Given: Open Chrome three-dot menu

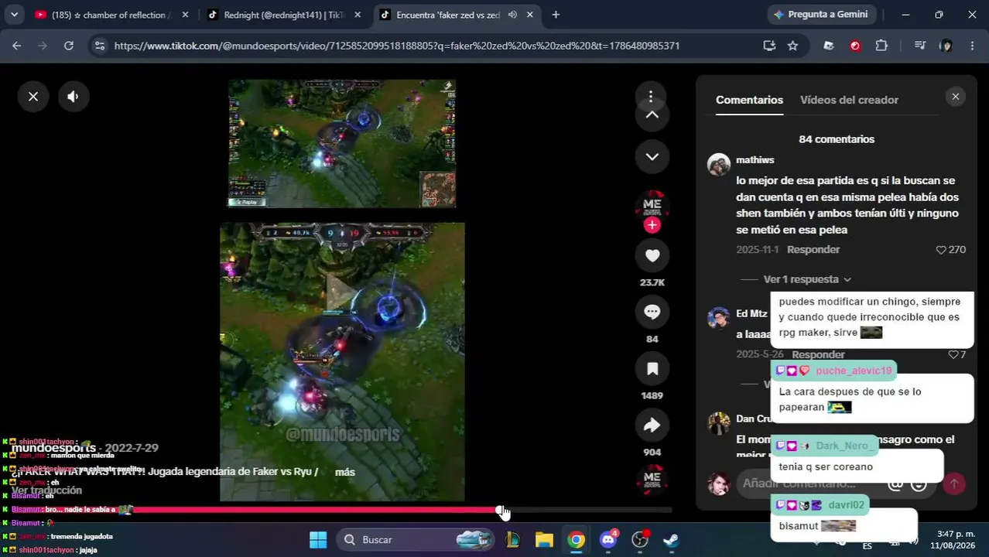Looking at the screenshot, I should point(972,46).
